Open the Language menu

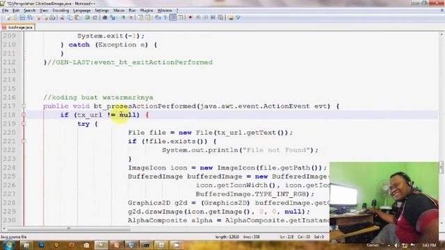(x=82, y=10)
